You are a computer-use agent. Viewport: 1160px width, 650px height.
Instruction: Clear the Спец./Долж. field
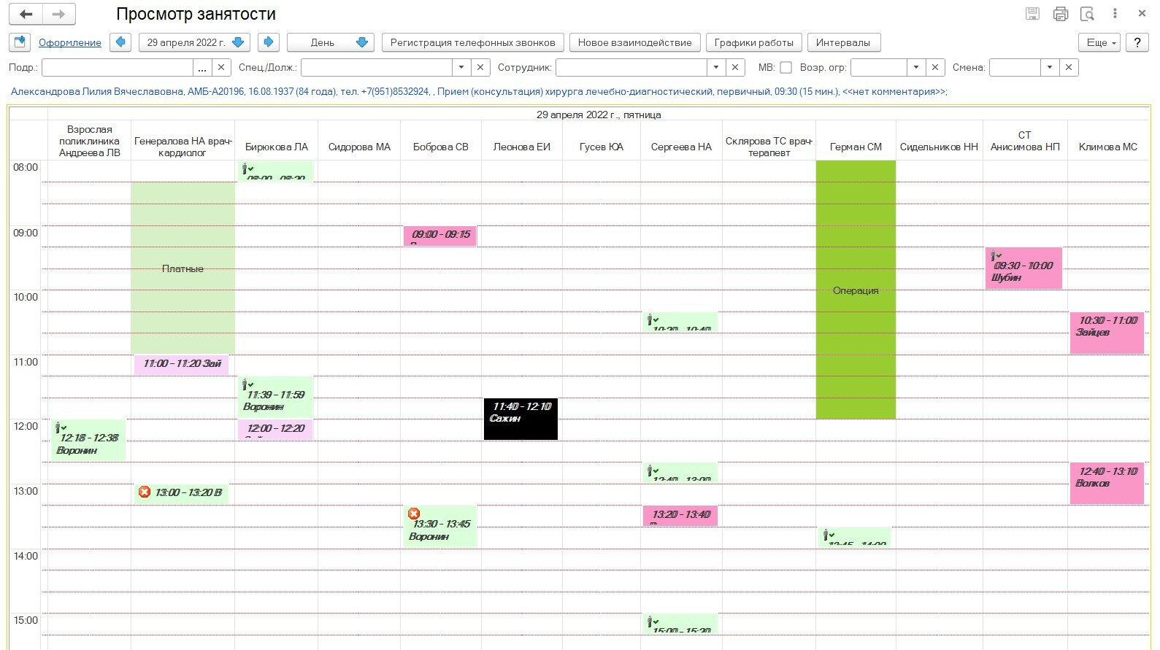click(480, 68)
